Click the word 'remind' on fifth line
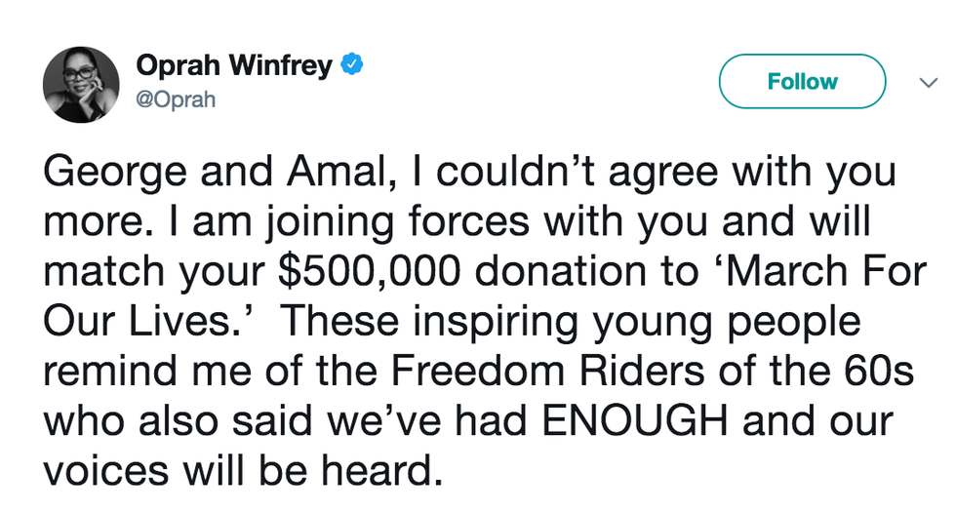 (102, 372)
